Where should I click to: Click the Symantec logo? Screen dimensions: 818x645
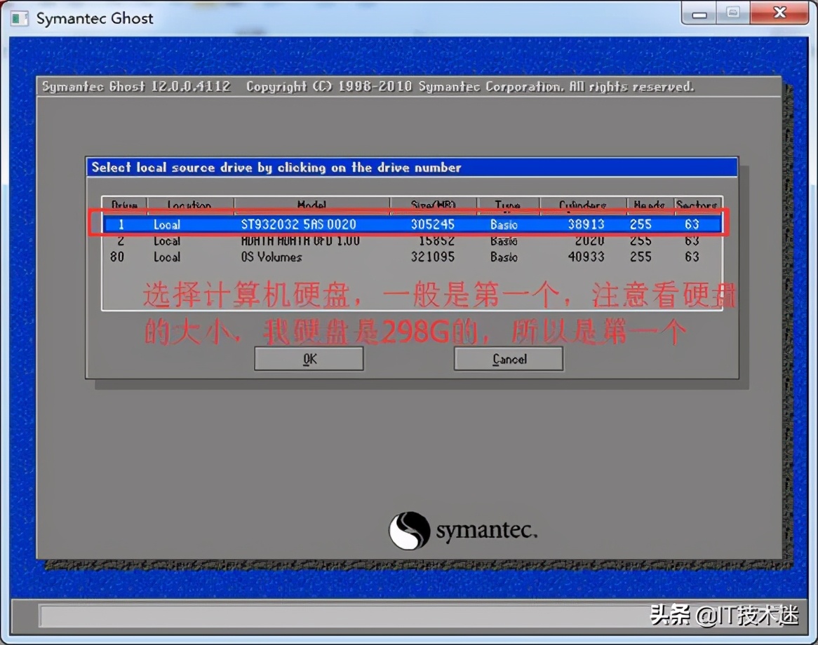[x=463, y=530]
